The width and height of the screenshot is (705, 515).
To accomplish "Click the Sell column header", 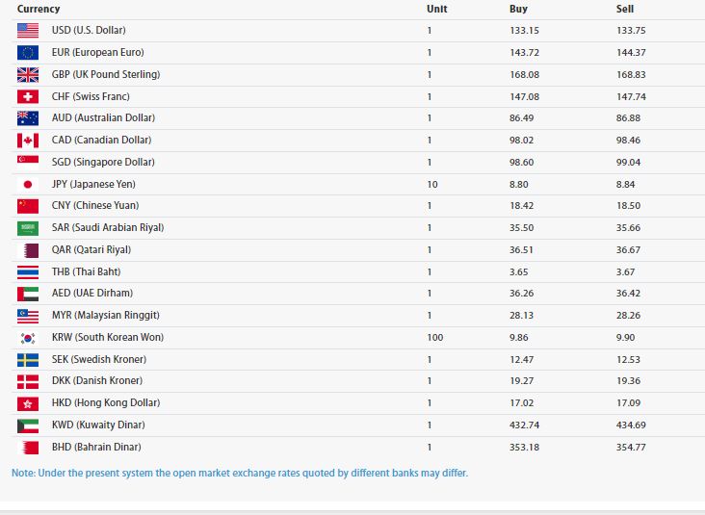I will pos(625,9).
